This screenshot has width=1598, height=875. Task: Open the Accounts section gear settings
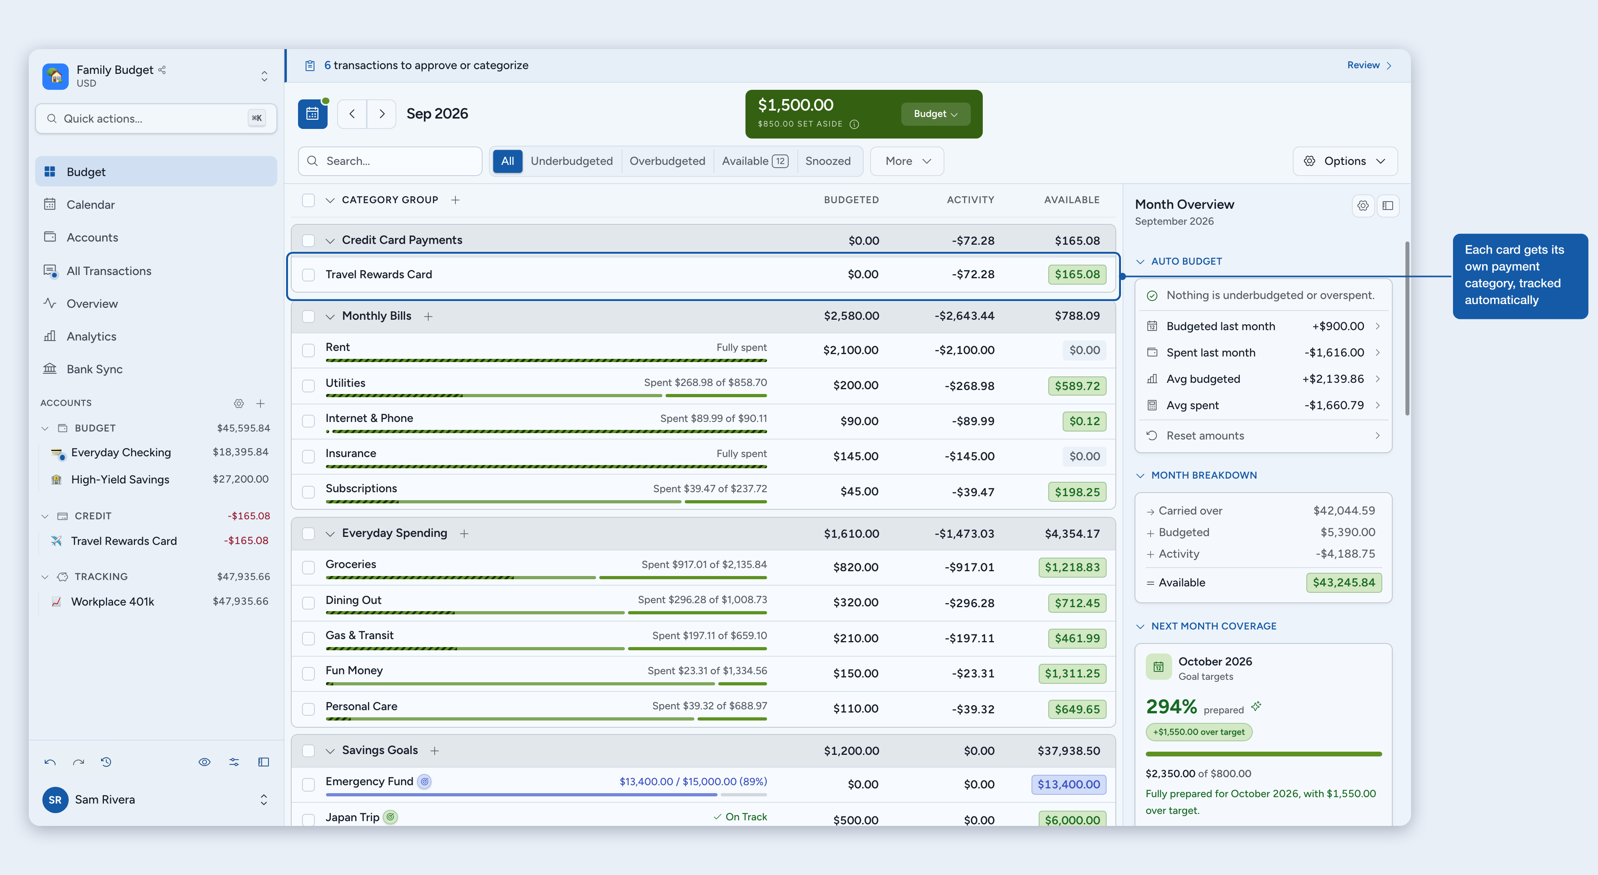(x=239, y=404)
